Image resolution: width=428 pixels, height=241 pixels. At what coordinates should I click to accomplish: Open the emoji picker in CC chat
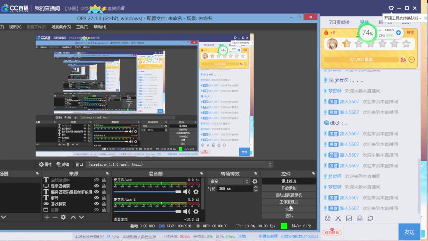click(x=328, y=218)
